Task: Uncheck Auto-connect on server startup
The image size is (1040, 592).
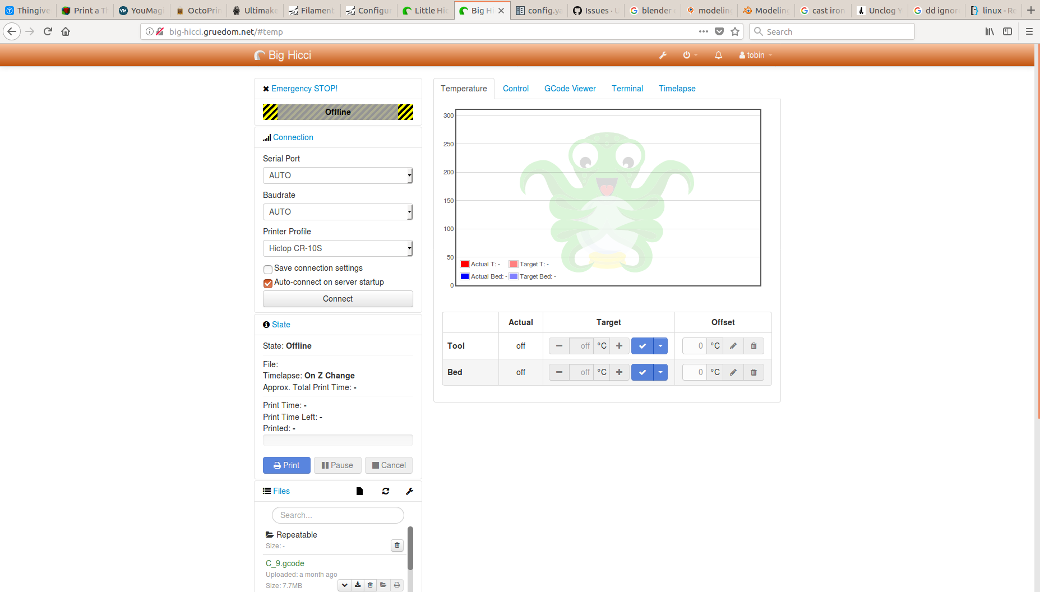Action: pyautogui.click(x=268, y=283)
